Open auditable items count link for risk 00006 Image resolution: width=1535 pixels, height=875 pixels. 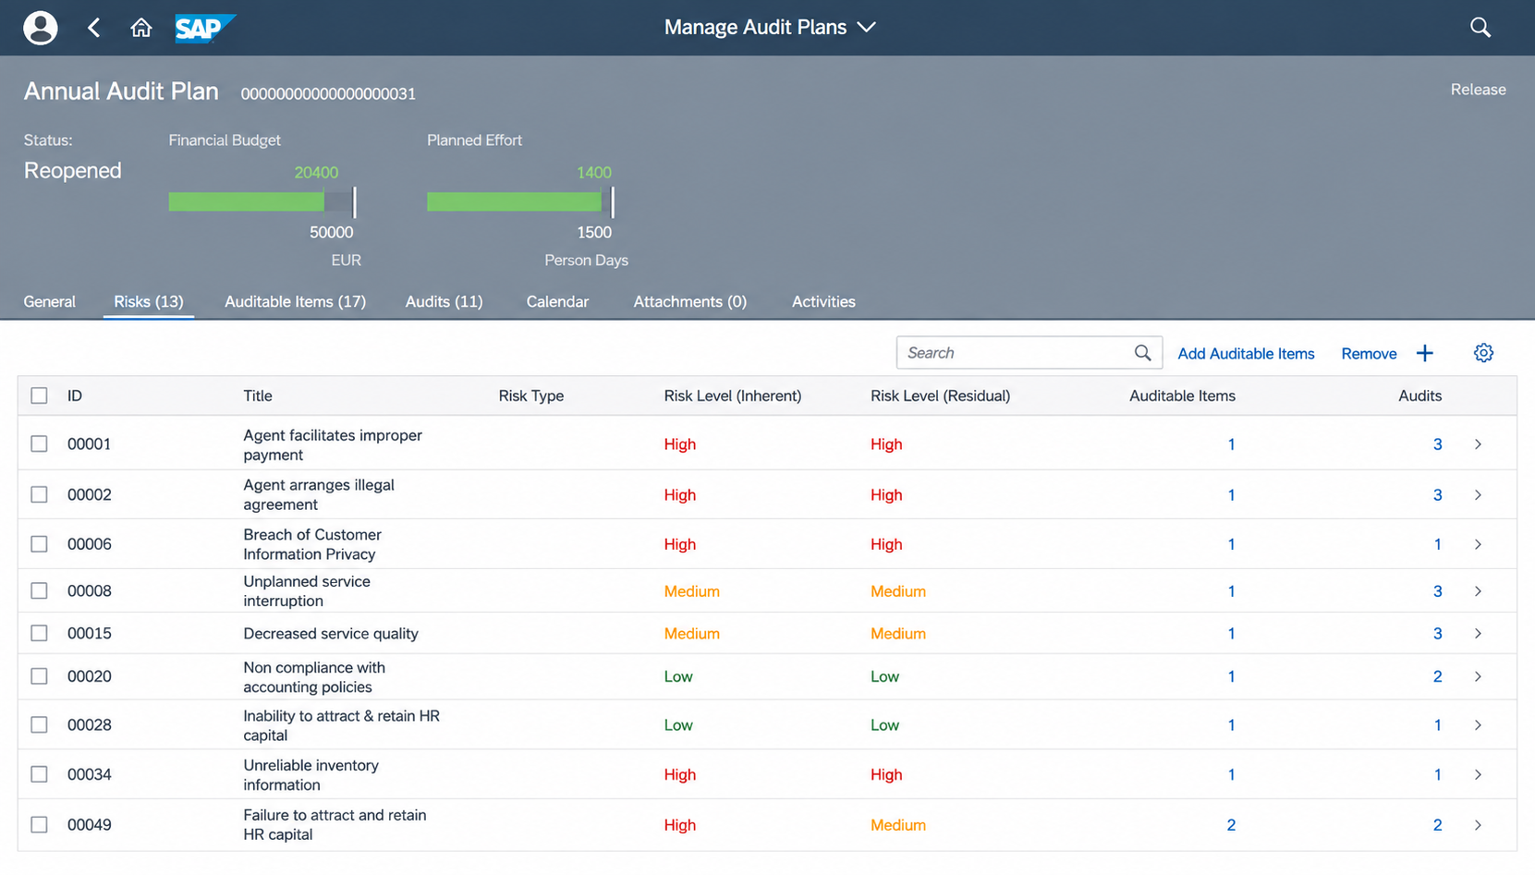[1231, 544]
